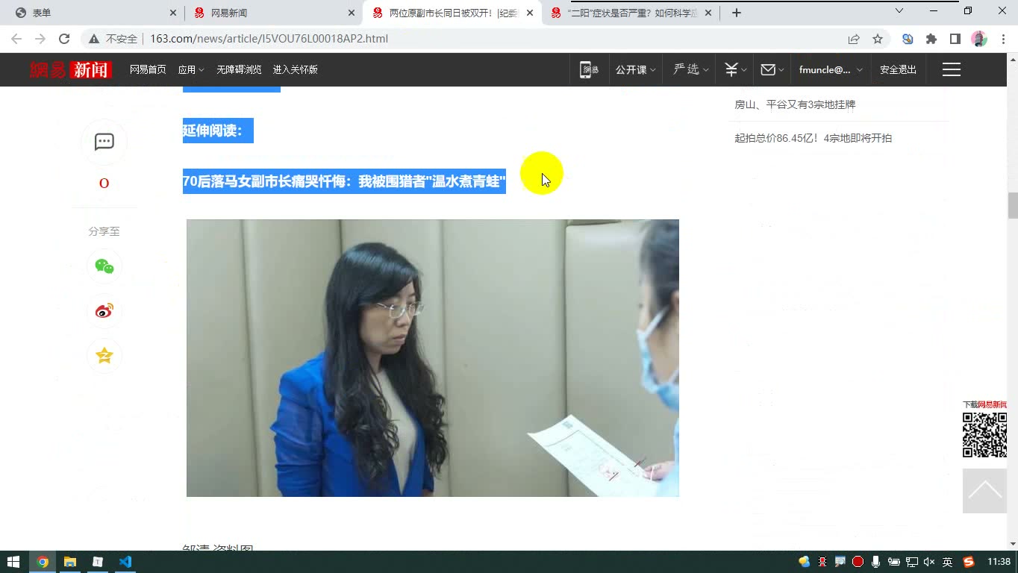The height and width of the screenshot is (573, 1018).
Task: Click the comment count number 0
Action: coord(104,184)
